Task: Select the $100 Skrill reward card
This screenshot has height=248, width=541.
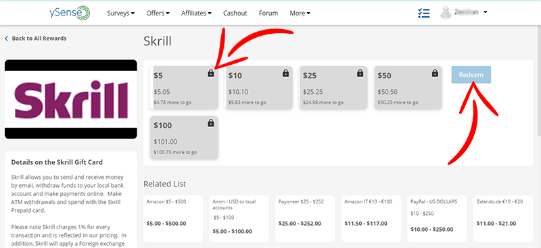Action: pos(184,138)
